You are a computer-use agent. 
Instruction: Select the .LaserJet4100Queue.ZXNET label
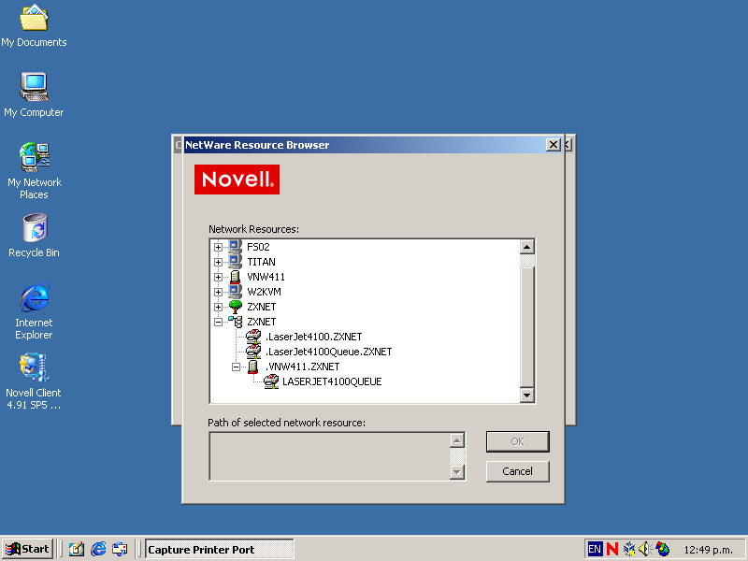pos(329,352)
